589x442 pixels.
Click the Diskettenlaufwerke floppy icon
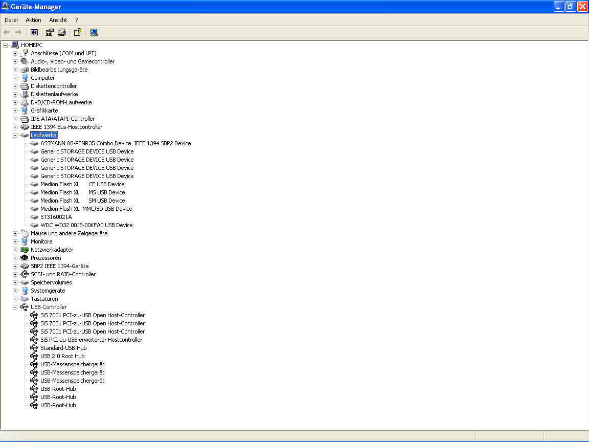[x=25, y=94]
